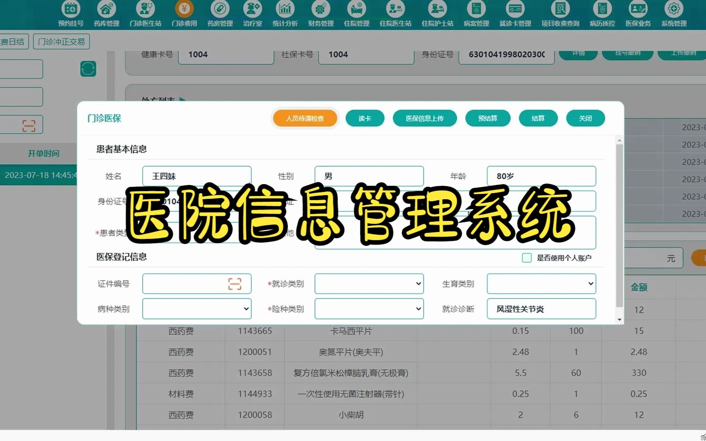Switch to the 门诊冲正交易 tab
Screen dimensions: 706x441
point(61,42)
